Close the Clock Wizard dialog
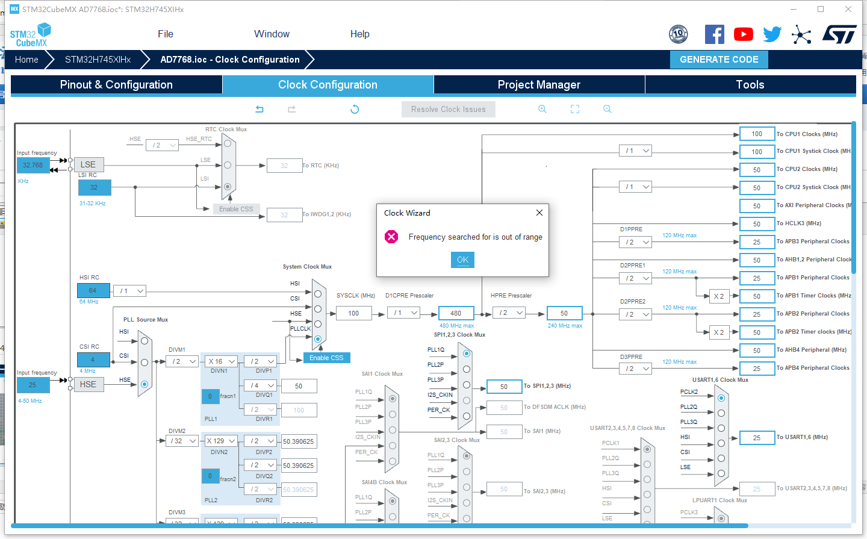Image resolution: width=867 pixels, height=539 pixels. click(x=539, y=213)
